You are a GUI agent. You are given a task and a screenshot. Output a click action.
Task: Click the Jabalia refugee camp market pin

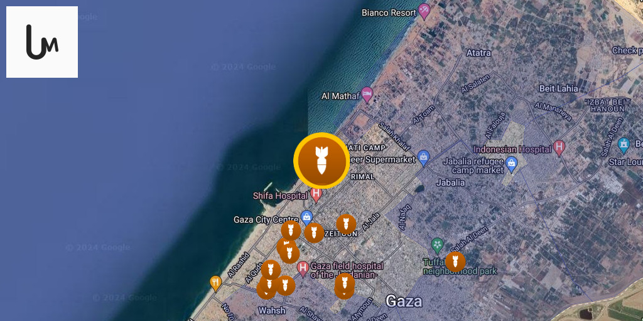pyautogui.click(x=511, y=164)
